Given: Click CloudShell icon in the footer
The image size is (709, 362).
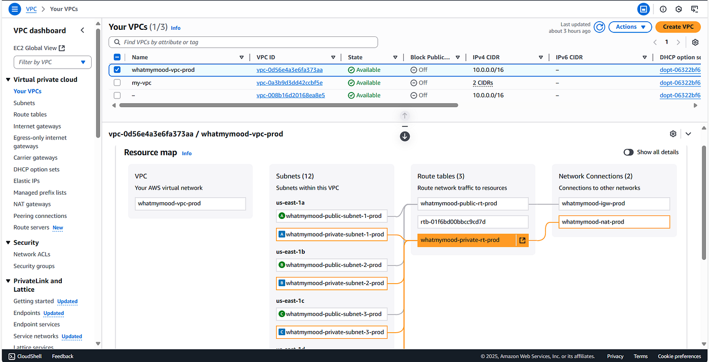Looking at the screenshot, I should point(12,356).
